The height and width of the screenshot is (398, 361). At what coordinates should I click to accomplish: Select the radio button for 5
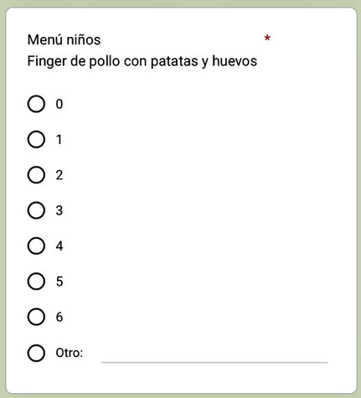tap(36, 282)
